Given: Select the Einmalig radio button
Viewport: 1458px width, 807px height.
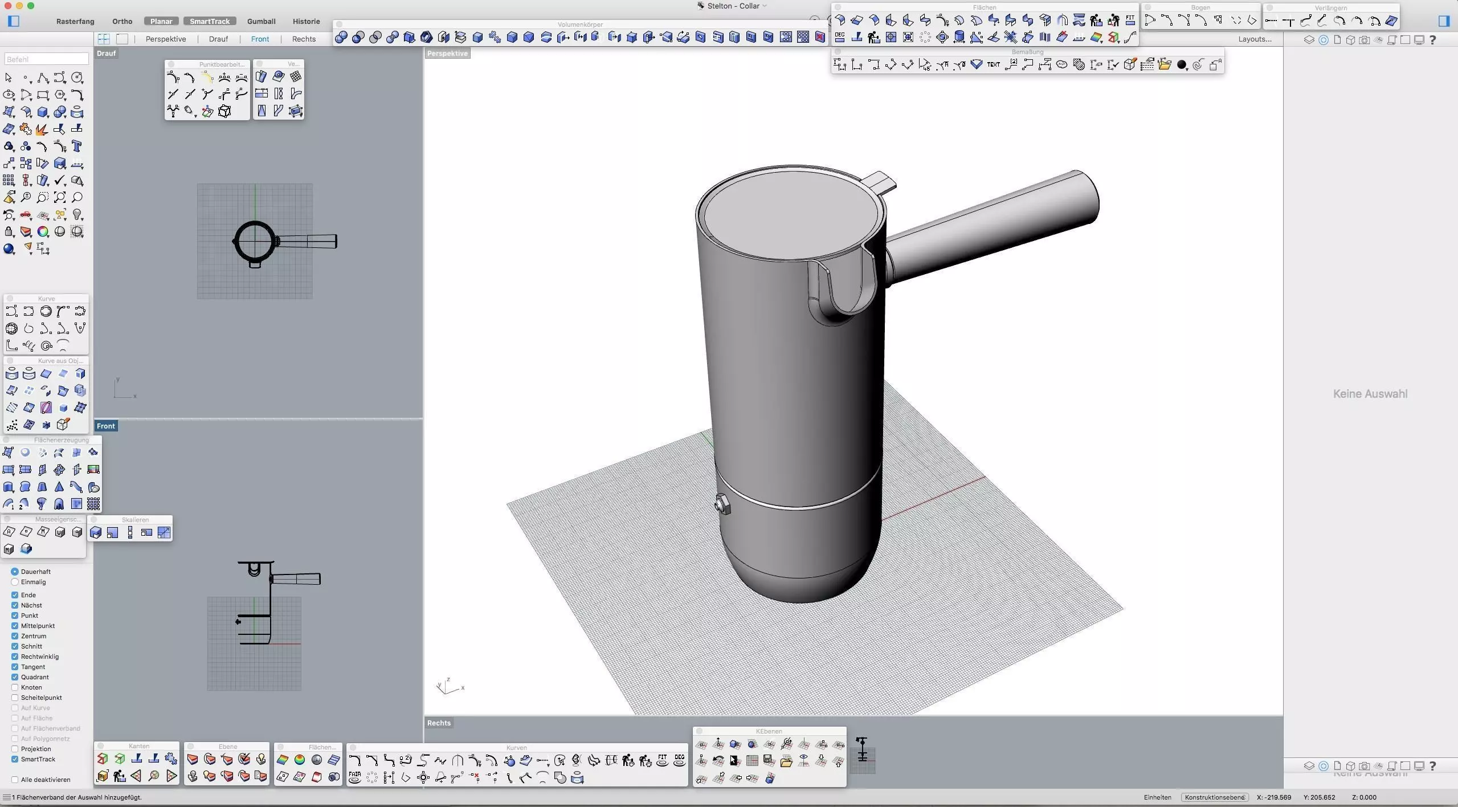Looking at the screenshot, I should pos(15,582).
